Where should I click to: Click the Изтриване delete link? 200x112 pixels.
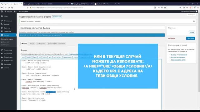pos(172,38)
